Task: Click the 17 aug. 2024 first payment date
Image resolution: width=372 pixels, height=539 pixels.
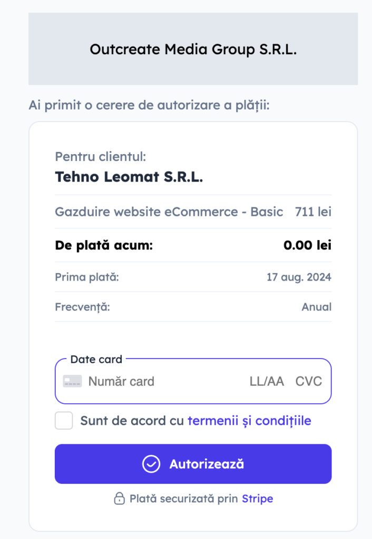Action: (299, 277)
